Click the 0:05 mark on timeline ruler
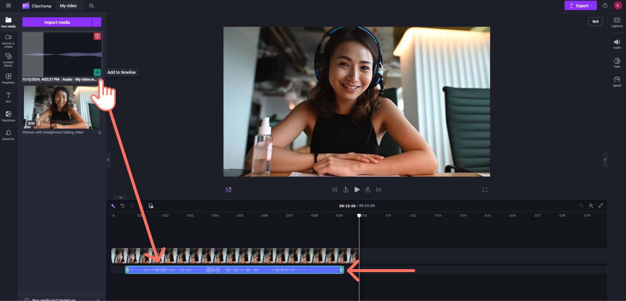This screenshot has width=626, height=301. point(240,215)
